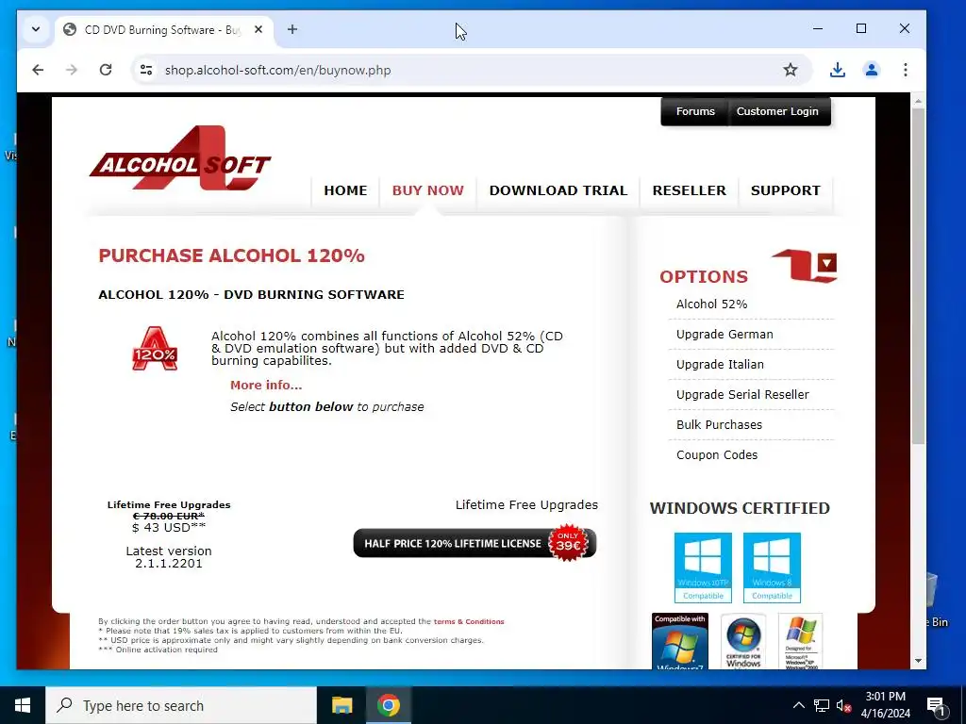
Task: Click the browser forward arrow
Action: pyautogui.click(x=72, y=70)
